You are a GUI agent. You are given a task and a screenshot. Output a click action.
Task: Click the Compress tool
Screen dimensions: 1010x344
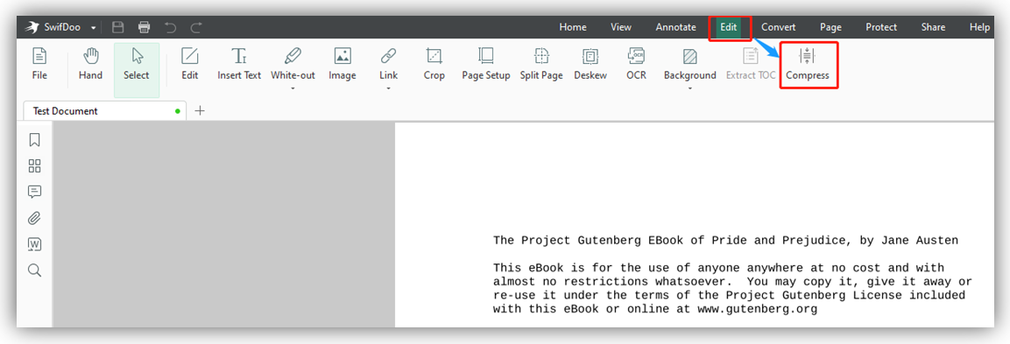pyautogui.click(x=807, y=64)
